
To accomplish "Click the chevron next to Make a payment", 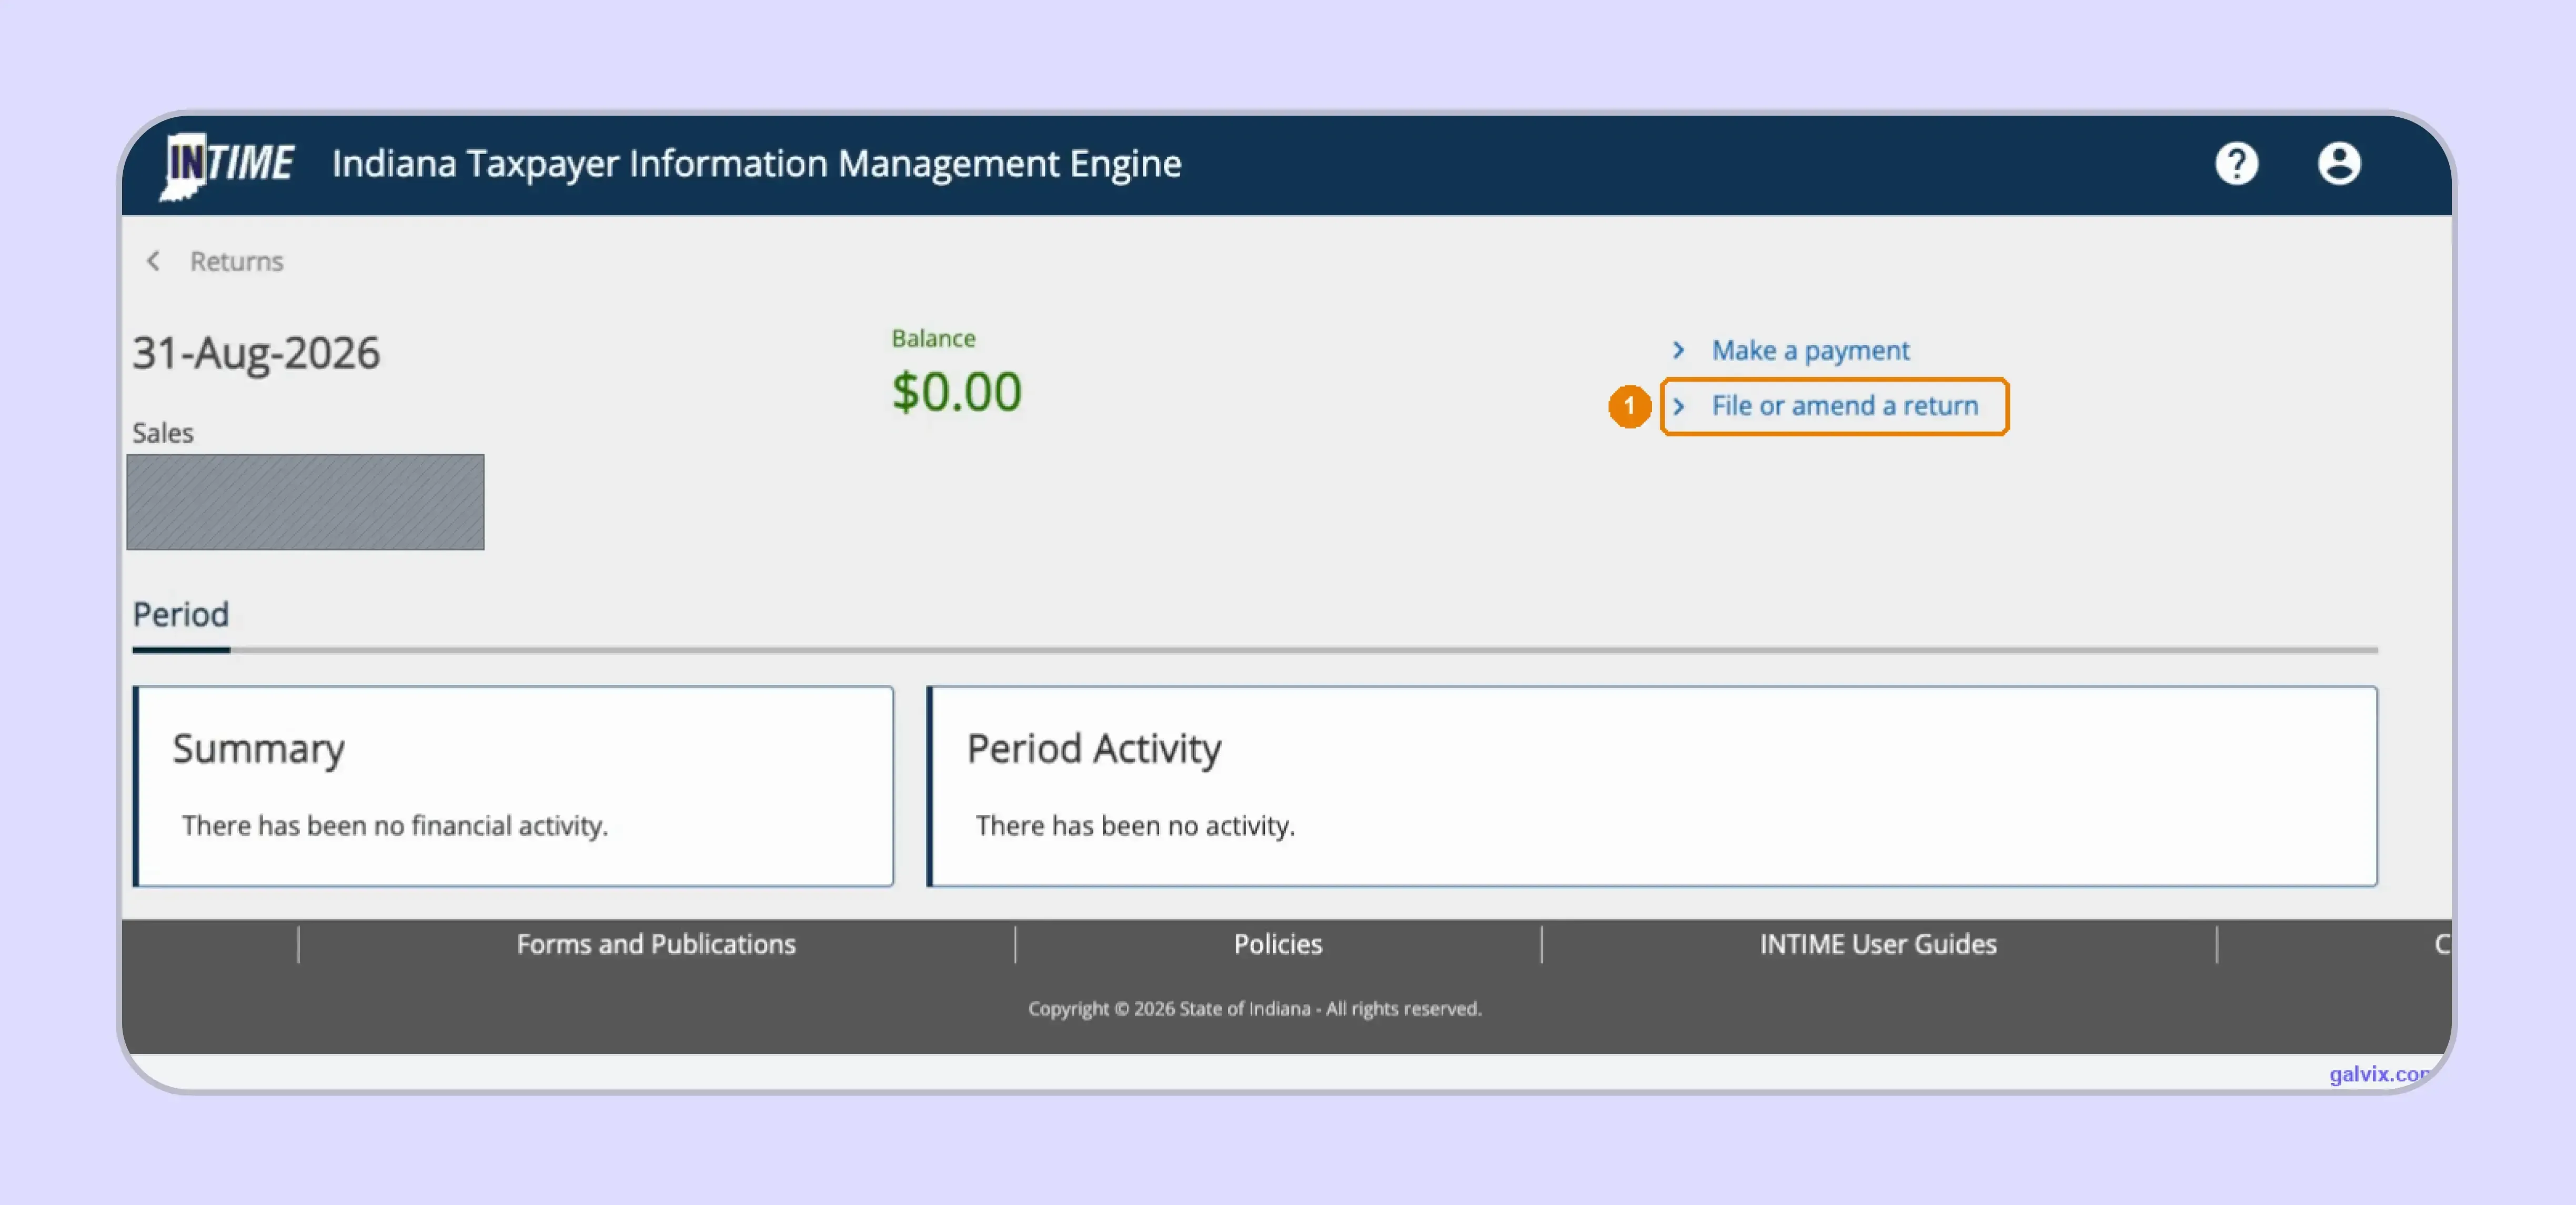I will point(1679,351).
